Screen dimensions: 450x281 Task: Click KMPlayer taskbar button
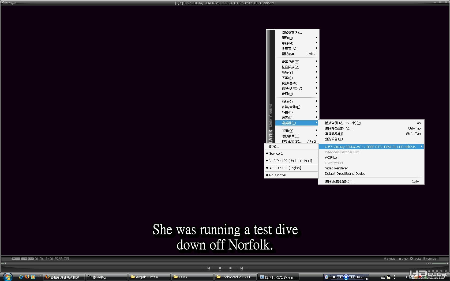278,277
